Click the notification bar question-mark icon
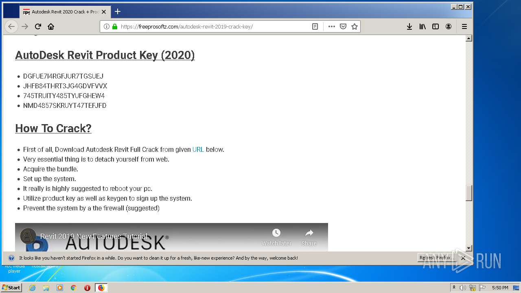 pos(11,258)
